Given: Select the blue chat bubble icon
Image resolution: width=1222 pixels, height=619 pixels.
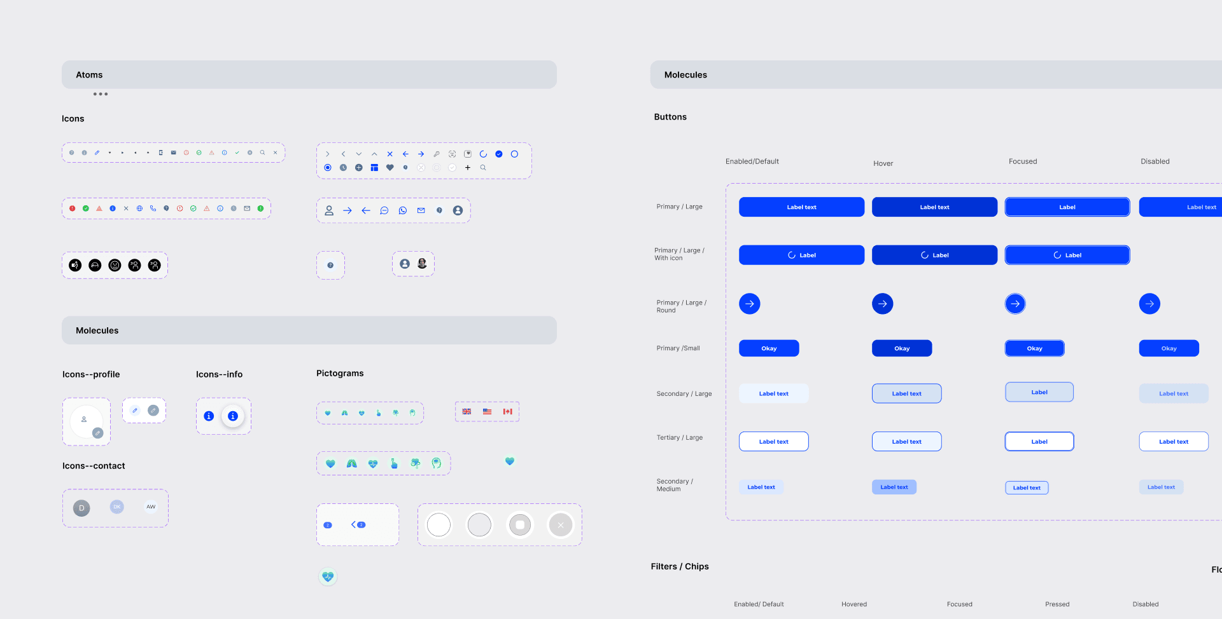Looking at the screenshot, I should 384,210.
